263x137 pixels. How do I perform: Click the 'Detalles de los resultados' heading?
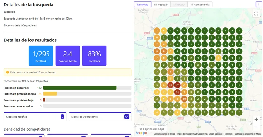point(30,40)
